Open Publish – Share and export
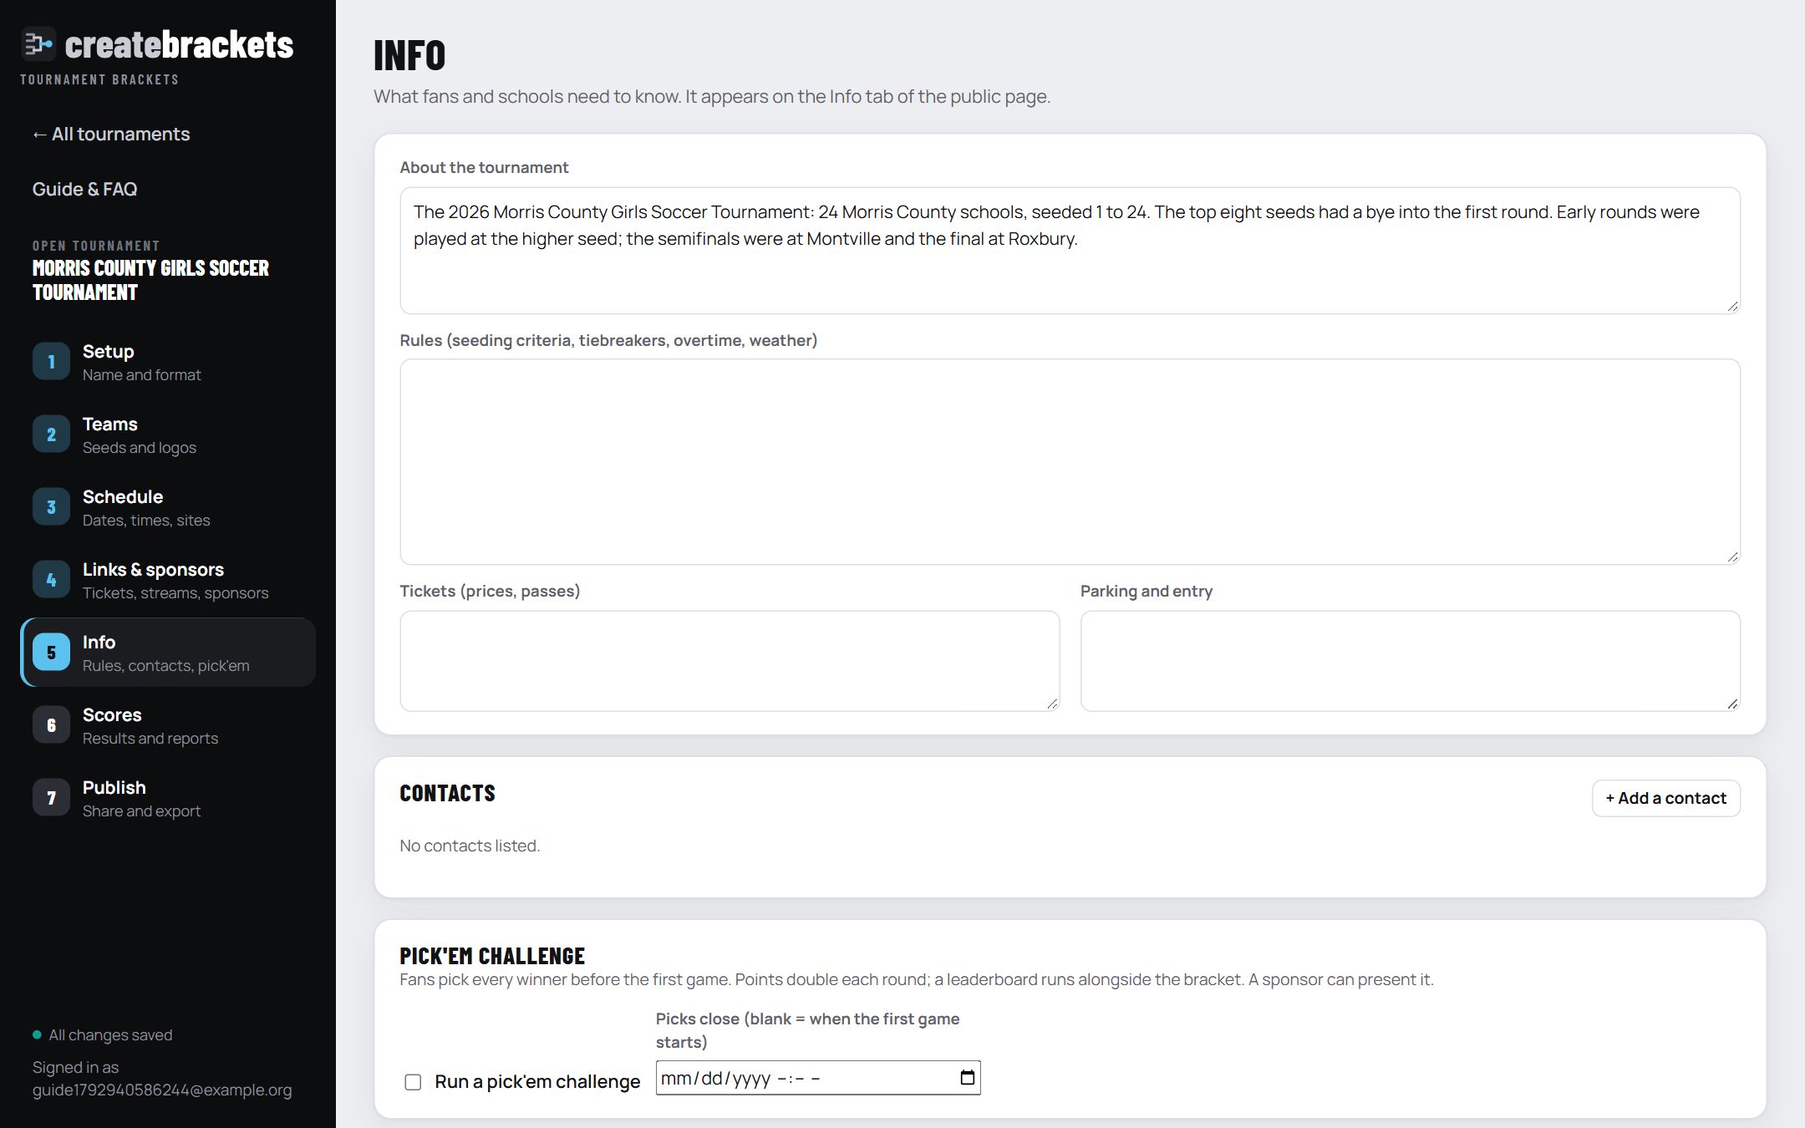 (x=168, y=798)
